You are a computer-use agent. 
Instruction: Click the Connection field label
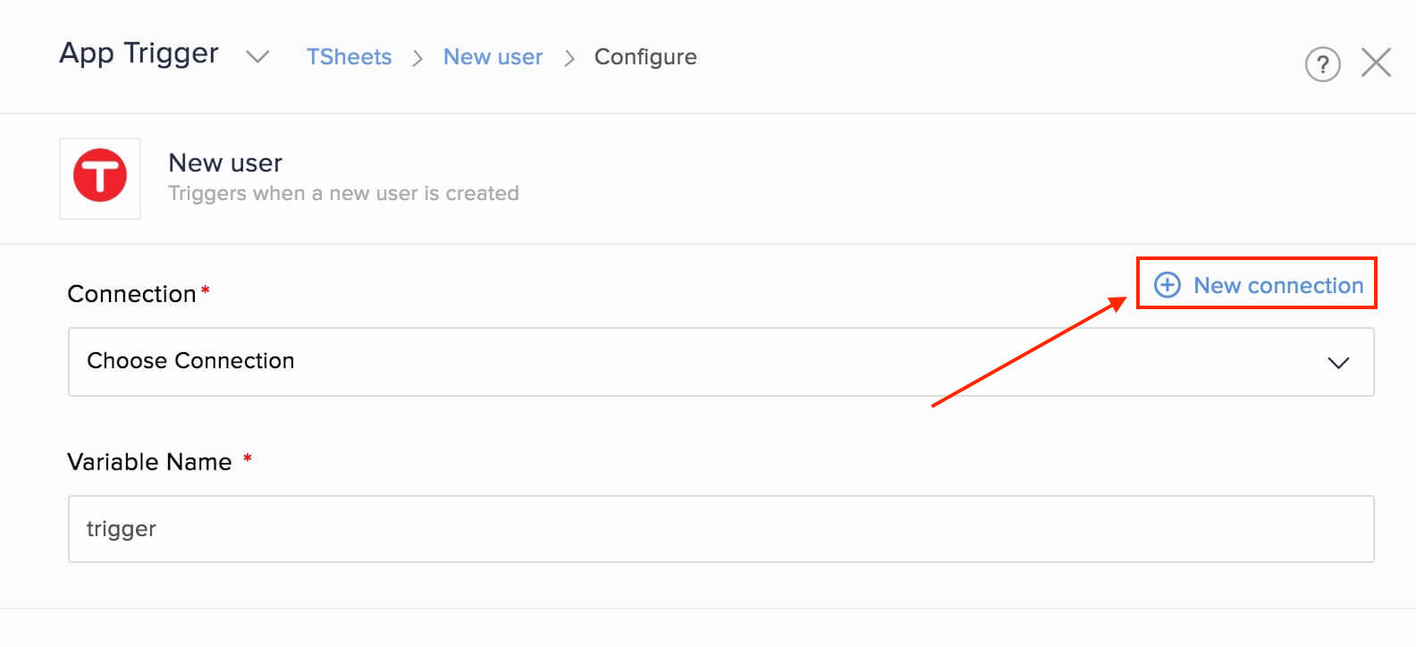click(131, 294)
